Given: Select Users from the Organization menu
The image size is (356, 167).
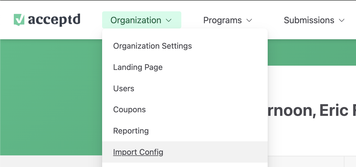Looking at the screenshot, I should [x=124, y=88].
